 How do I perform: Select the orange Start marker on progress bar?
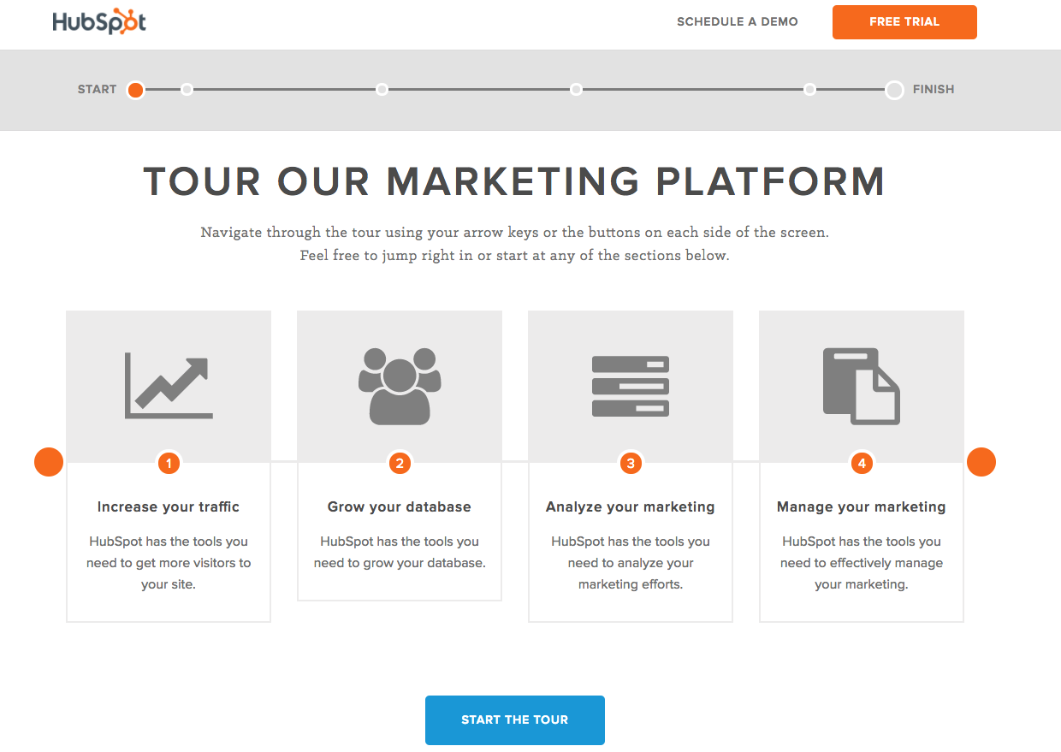click(135, 90)
